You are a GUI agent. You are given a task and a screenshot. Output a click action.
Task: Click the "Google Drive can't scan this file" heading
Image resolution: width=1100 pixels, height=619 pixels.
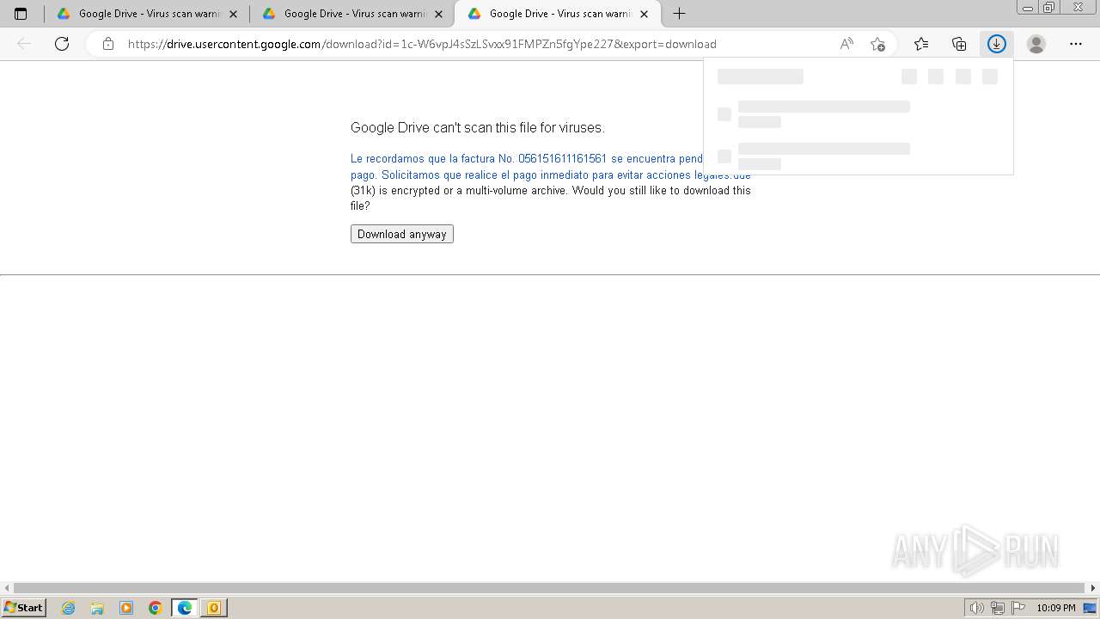(x=478, y=127)
